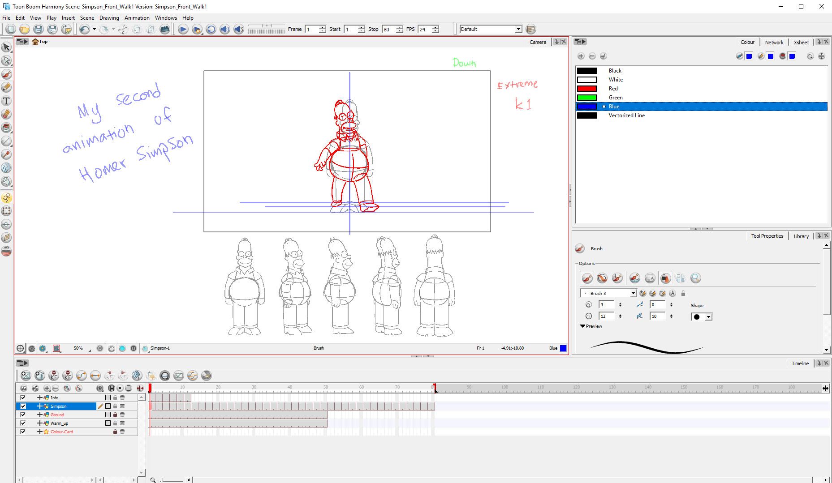This screenshot has height=483, width=832.
Task: Switch to the Network tab
Action: pyautogui.click(x=774, y=42)
